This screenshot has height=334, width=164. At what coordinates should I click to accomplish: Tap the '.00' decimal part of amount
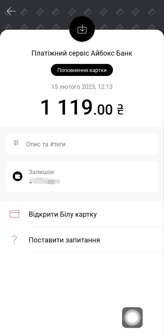(x=103, y=110)
